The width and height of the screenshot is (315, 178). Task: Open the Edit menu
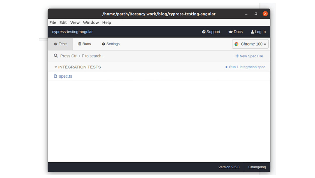(63, 22)
